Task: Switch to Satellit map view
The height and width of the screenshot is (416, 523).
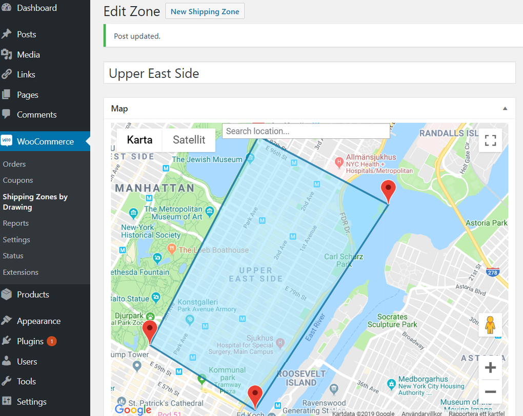Action: (x=189, y=139)
